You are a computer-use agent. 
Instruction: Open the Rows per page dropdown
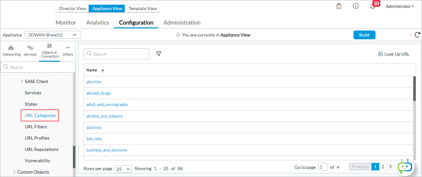(123, 169)
